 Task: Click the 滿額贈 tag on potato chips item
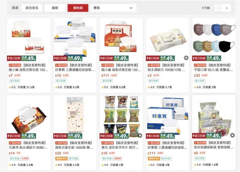point(117,158)
